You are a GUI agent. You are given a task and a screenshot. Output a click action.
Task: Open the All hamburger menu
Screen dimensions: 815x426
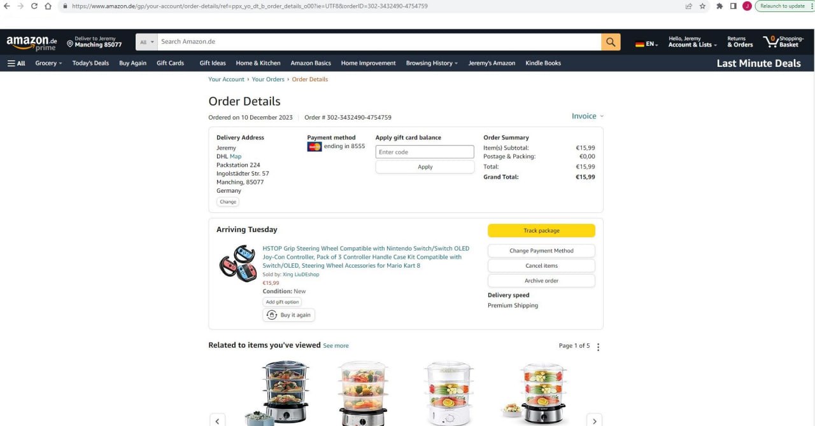[17, 63]
